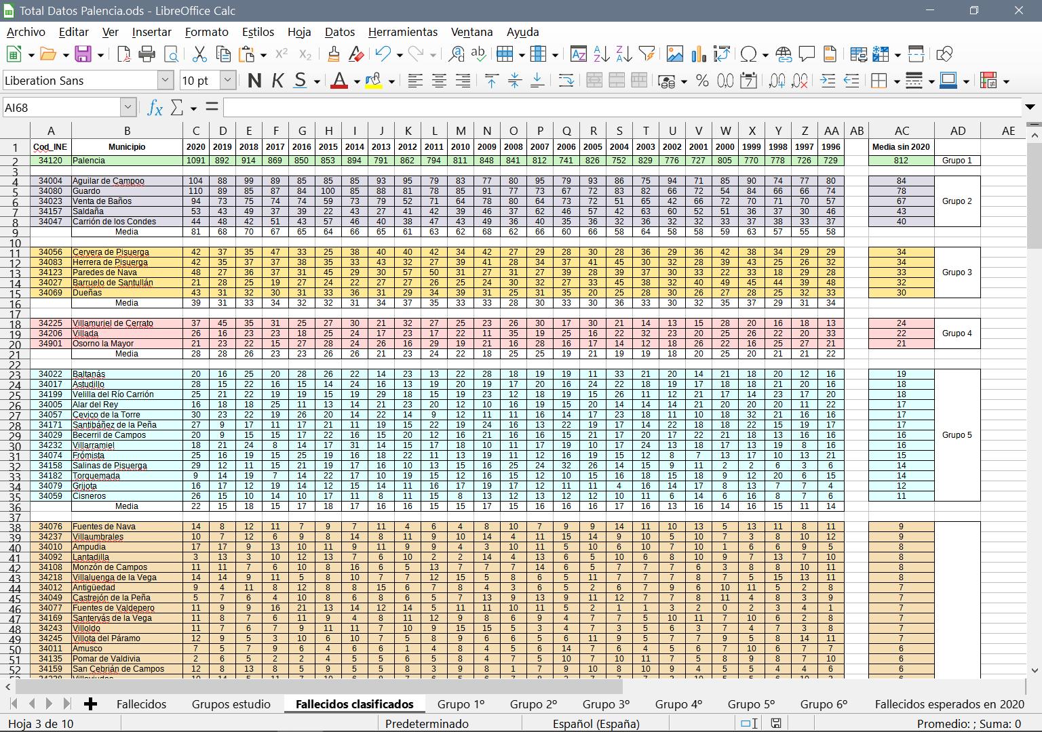
Task: Cut the selected cells
Action: pyautogui.click(x=199, y=54)
